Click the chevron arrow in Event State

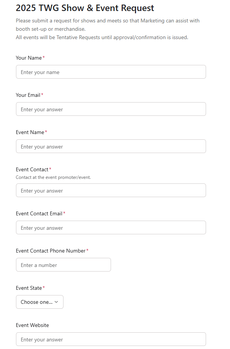[56, 302]
